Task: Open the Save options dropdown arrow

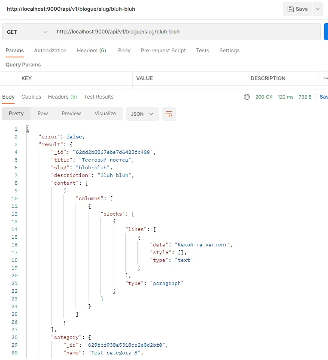Action: click(x=318, y=9)
